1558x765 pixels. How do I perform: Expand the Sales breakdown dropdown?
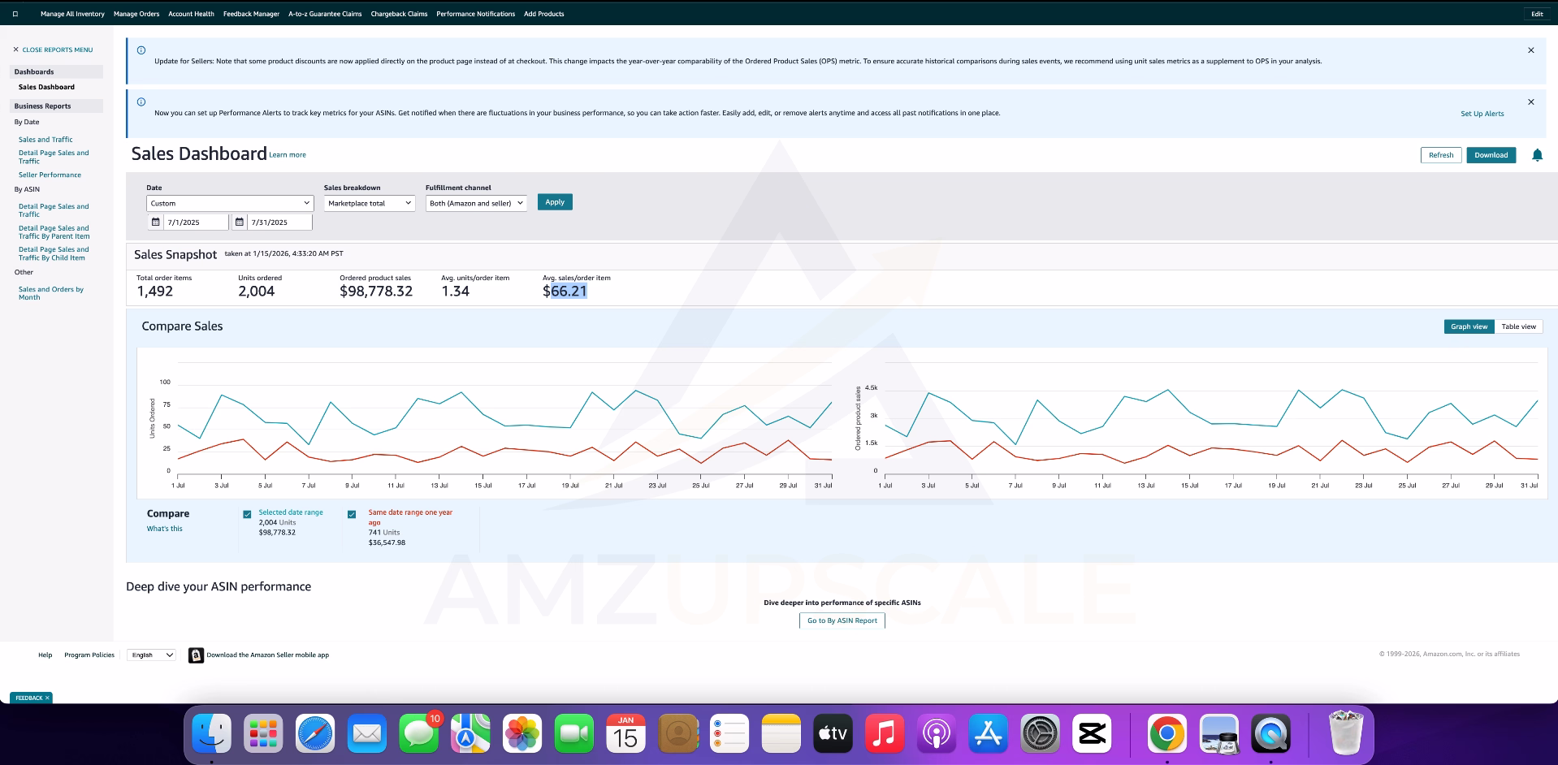coord(370,203)
